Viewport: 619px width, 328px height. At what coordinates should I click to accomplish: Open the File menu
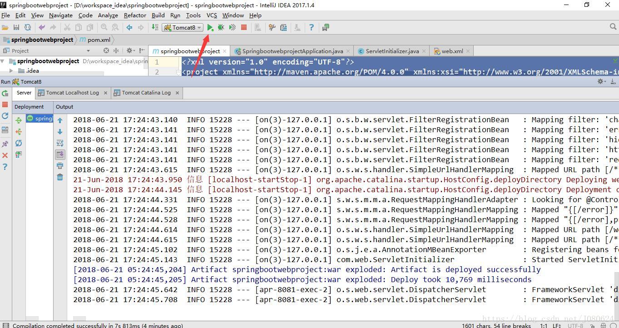pyautogui.click(x=5, y=15)
